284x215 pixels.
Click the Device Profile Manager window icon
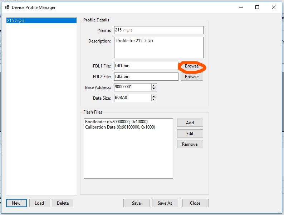[x=6, y=7]
